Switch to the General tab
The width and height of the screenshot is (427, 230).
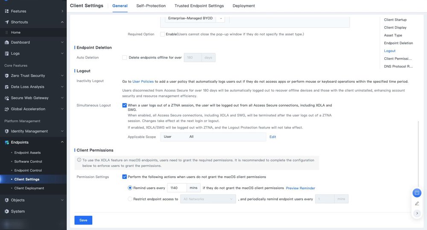[x=120, y=6]
